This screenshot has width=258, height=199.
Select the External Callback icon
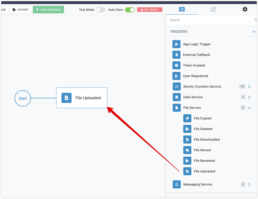click(x=176, y=55)
